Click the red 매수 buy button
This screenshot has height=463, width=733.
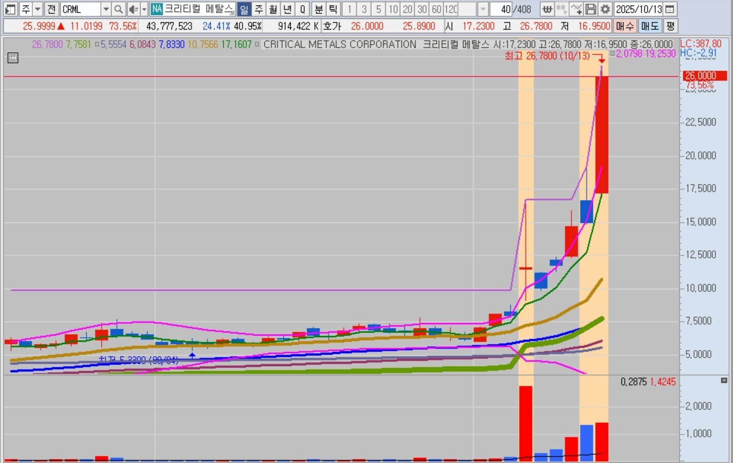click(624, 26)
